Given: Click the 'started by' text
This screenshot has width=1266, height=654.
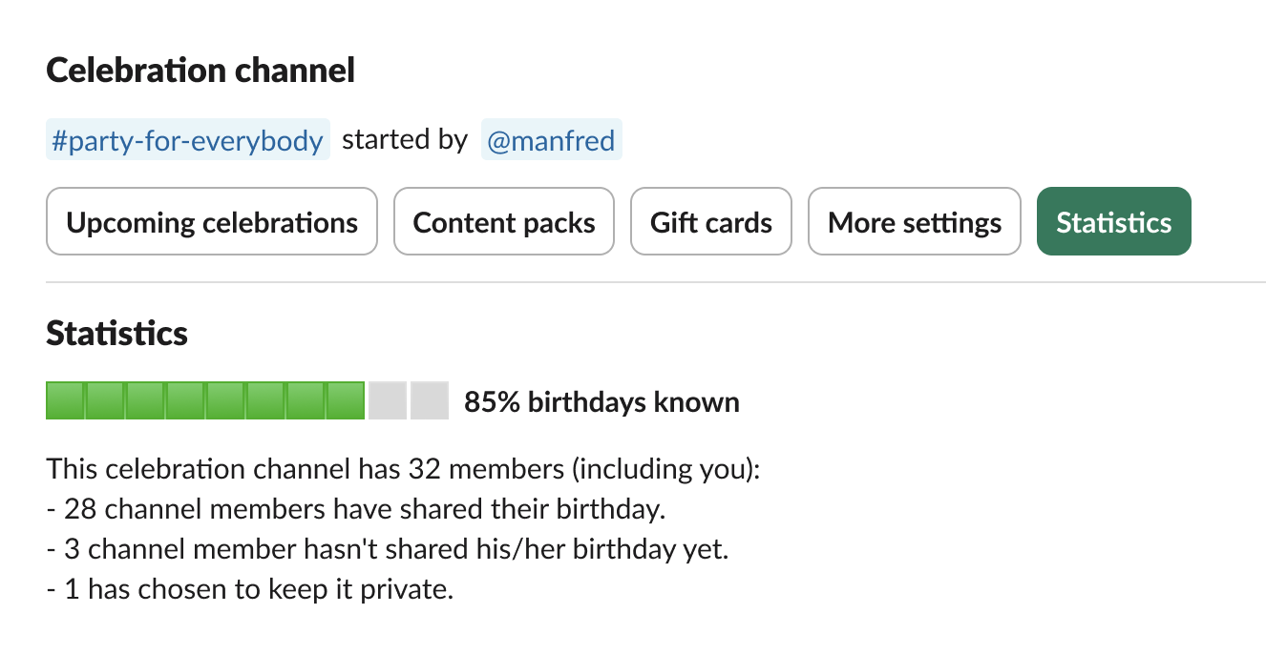Looking at the screenshot, I should [405, 139].
